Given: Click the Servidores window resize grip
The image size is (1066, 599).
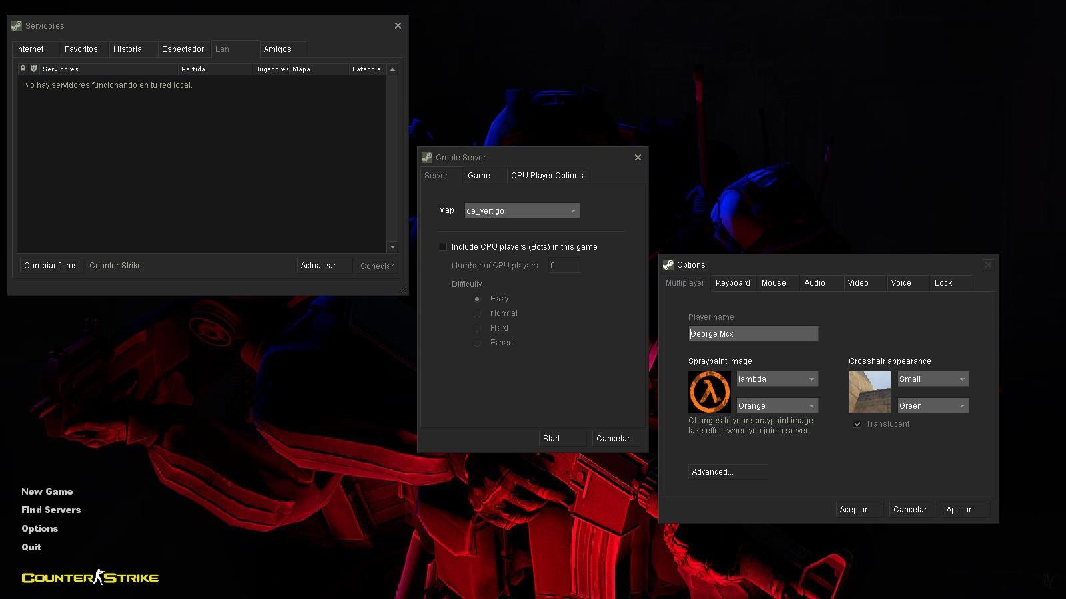Looking at the screenshot, I should coord(403,290).
